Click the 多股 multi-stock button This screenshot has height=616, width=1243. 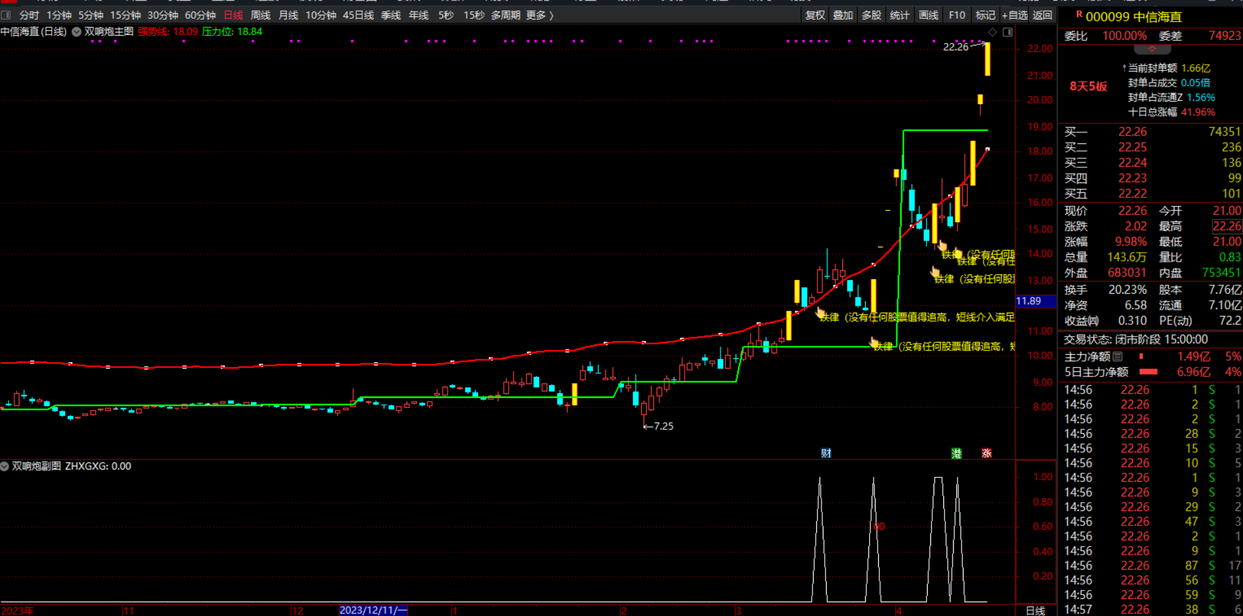871,15
